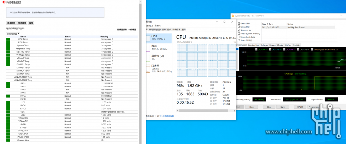The width and height of the screenshot is (346, 144).
Task: Switch to 应用历史记录 tab in Task Manager
Action: [155, 29]
